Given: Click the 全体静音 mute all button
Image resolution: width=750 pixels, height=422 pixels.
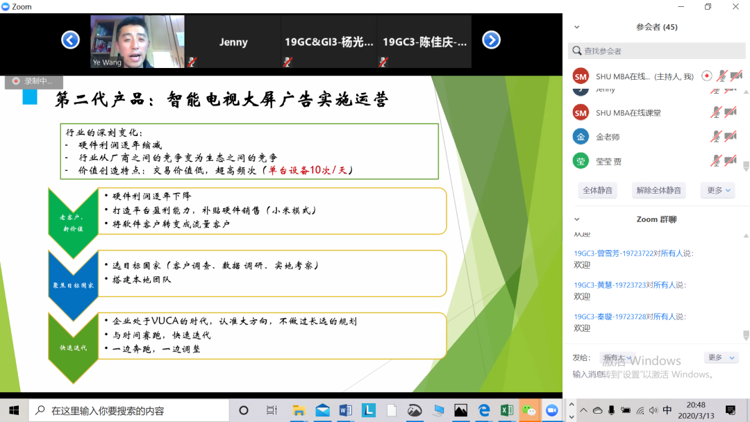Looking at the screenshot, I should pyautogui.click(x=597, y=190).
